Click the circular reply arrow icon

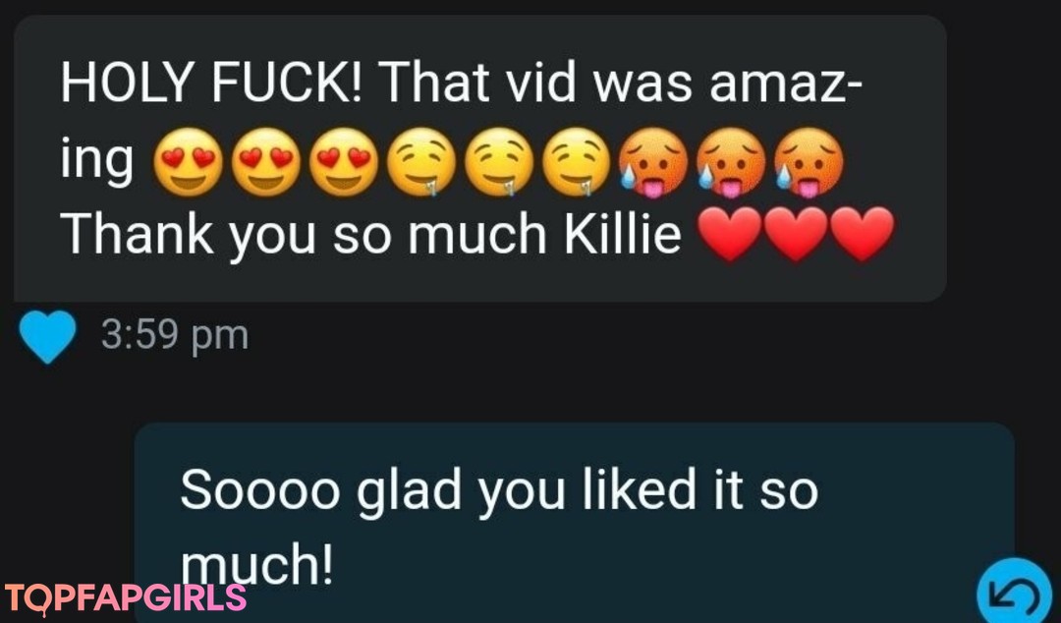tap(1014, 592)
